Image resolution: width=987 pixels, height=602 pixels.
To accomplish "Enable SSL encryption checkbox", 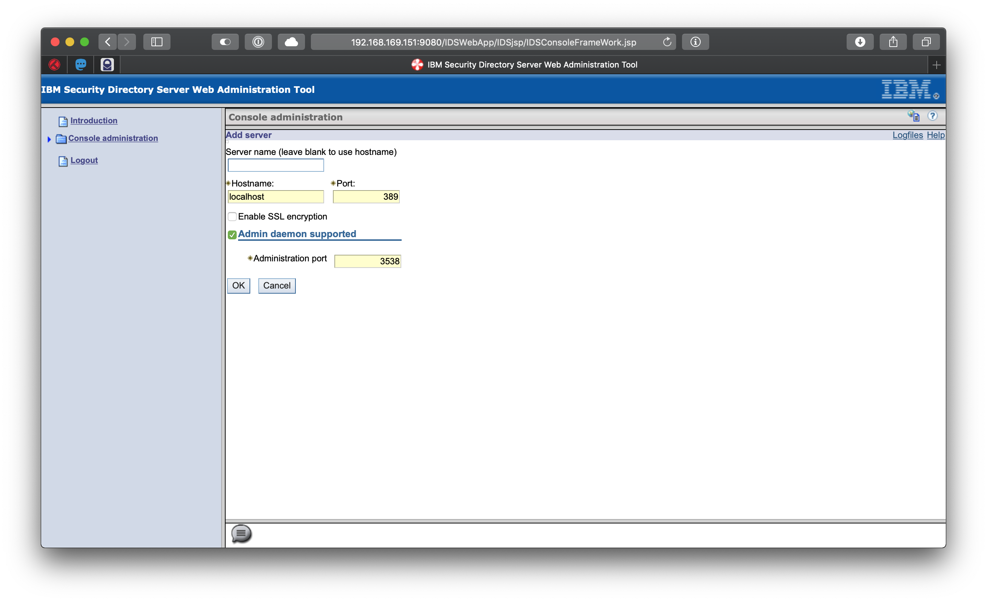I will pos(232,217).
